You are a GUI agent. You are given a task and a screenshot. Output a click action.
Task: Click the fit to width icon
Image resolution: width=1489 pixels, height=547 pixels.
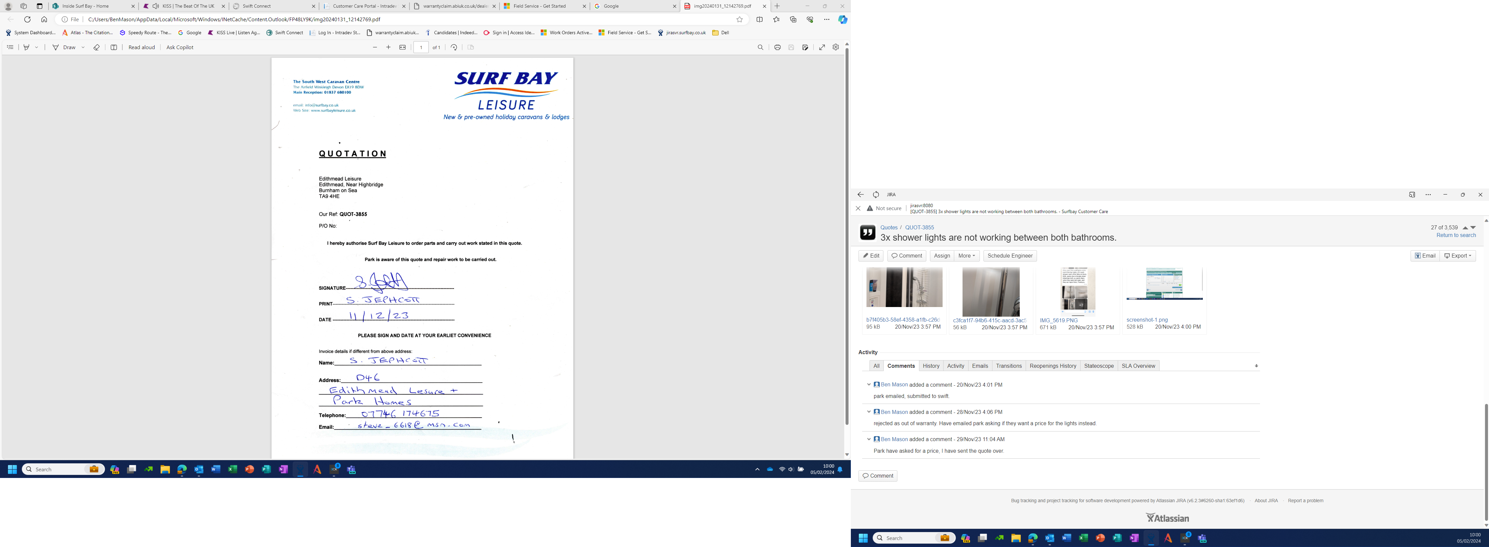[402, 47]
